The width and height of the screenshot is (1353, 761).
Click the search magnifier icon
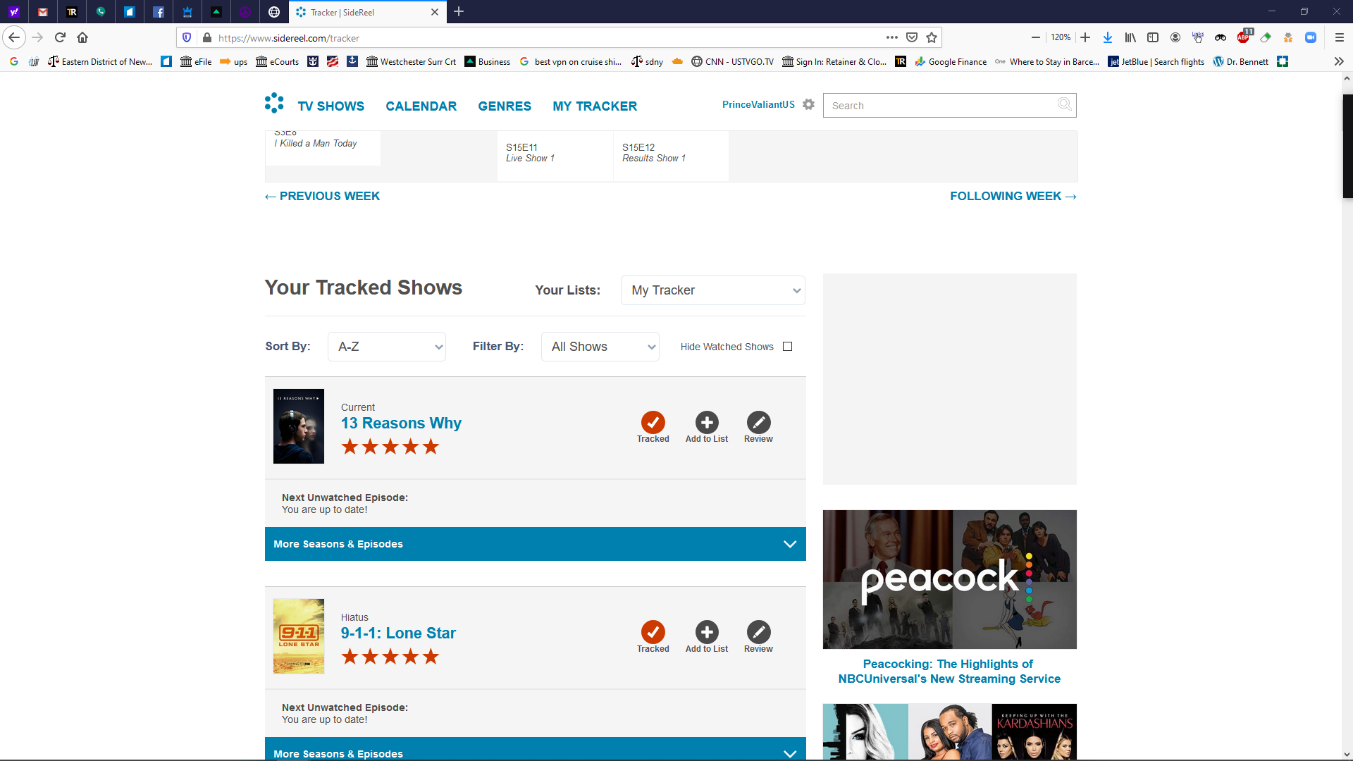[x=1064, y=104]
